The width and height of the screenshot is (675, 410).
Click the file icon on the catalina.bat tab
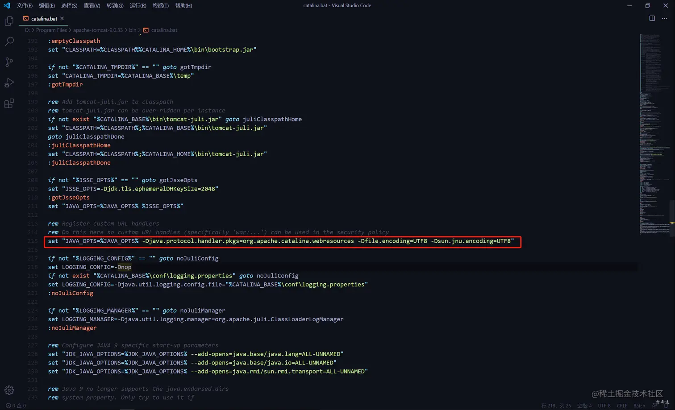26,18
